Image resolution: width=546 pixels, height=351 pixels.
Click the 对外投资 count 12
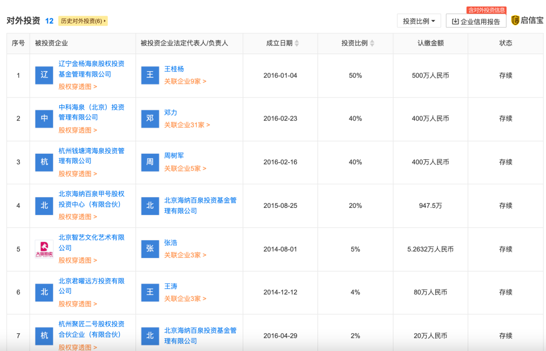click(x=49, y=21)
